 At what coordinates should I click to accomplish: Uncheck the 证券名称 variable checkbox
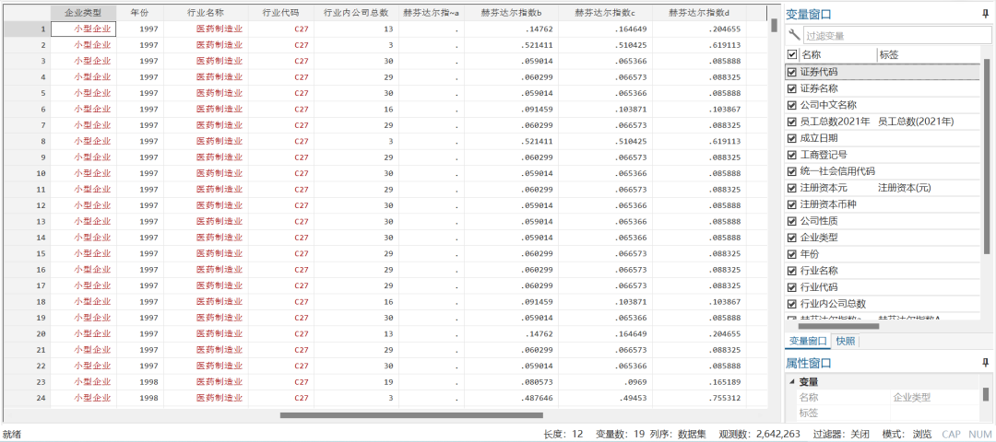pyautogui.click(x=791, y=88)
